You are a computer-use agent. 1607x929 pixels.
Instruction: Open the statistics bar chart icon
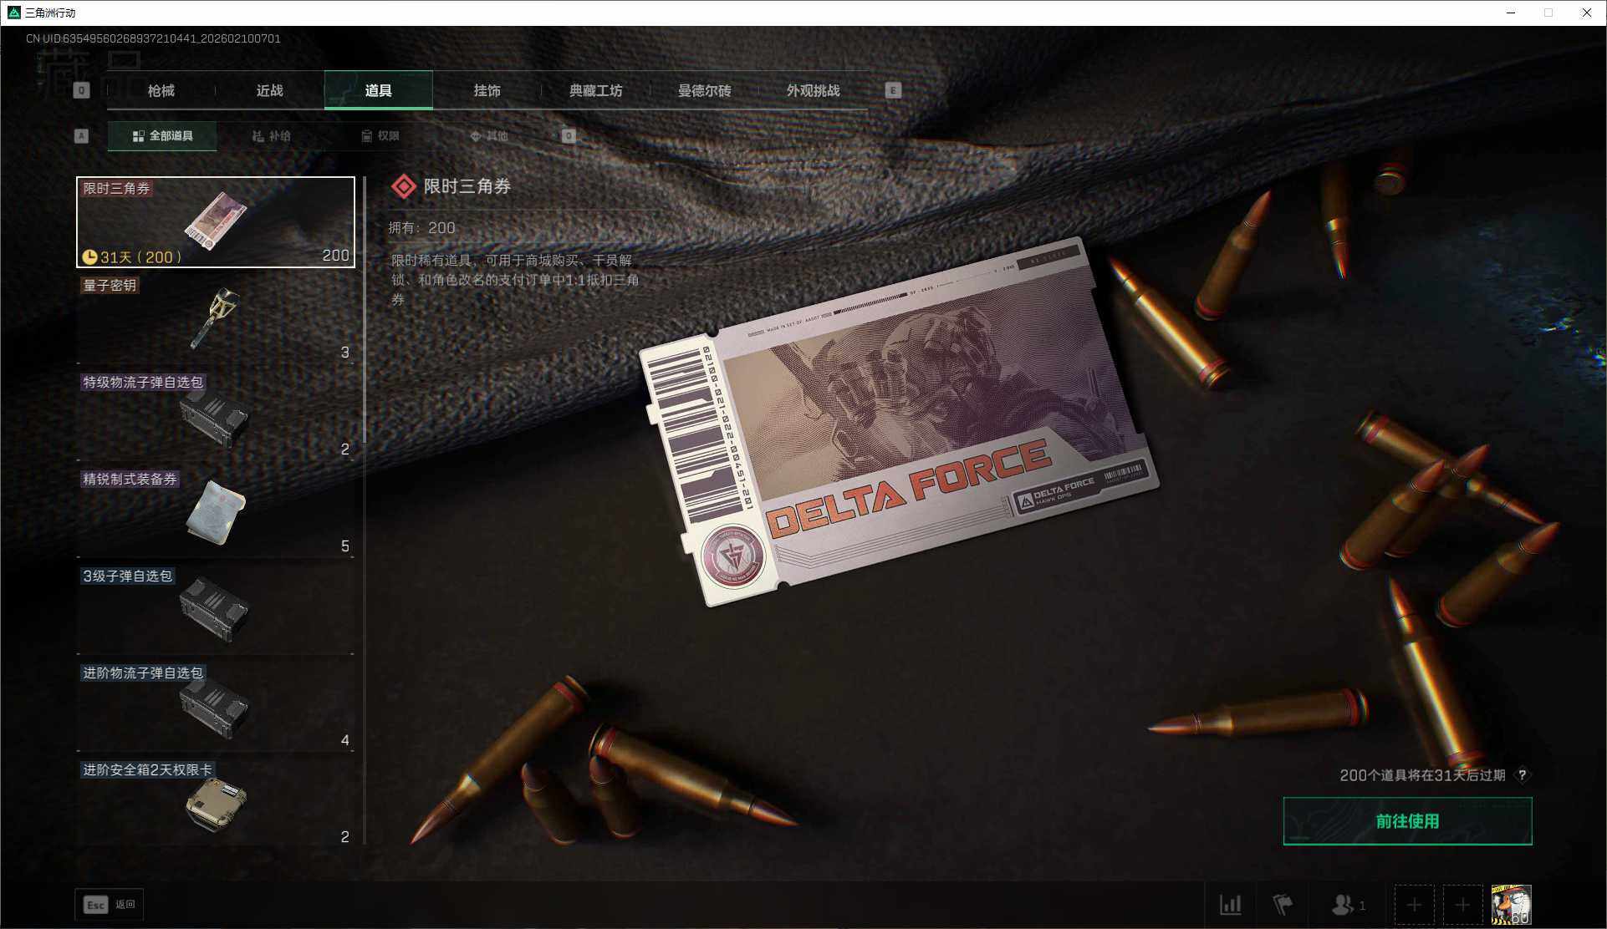[1230, 904]
